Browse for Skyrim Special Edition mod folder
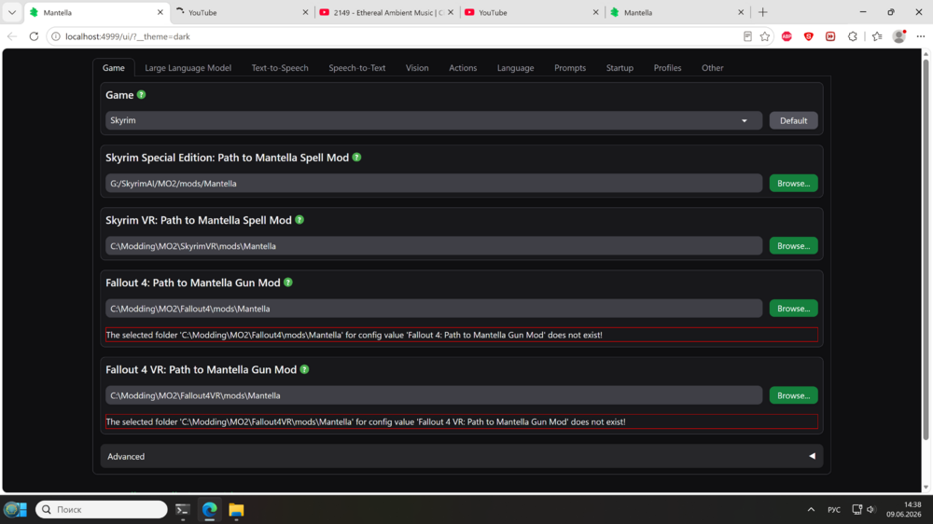 click(x=793, y=183)
